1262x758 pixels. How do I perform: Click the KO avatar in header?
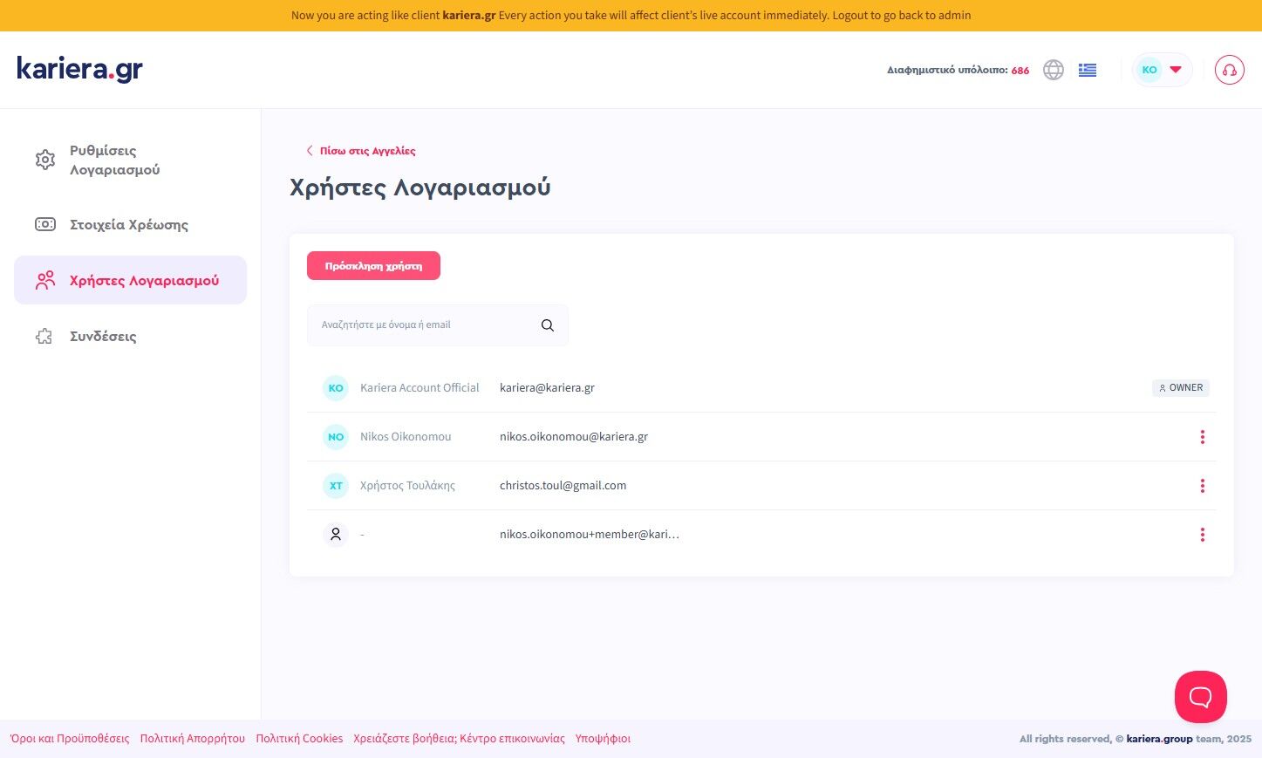point(1149,70)
